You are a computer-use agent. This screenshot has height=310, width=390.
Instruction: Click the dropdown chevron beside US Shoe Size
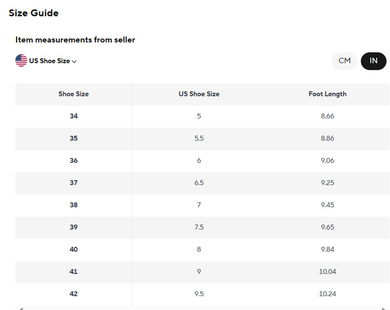tap(74, 62)
